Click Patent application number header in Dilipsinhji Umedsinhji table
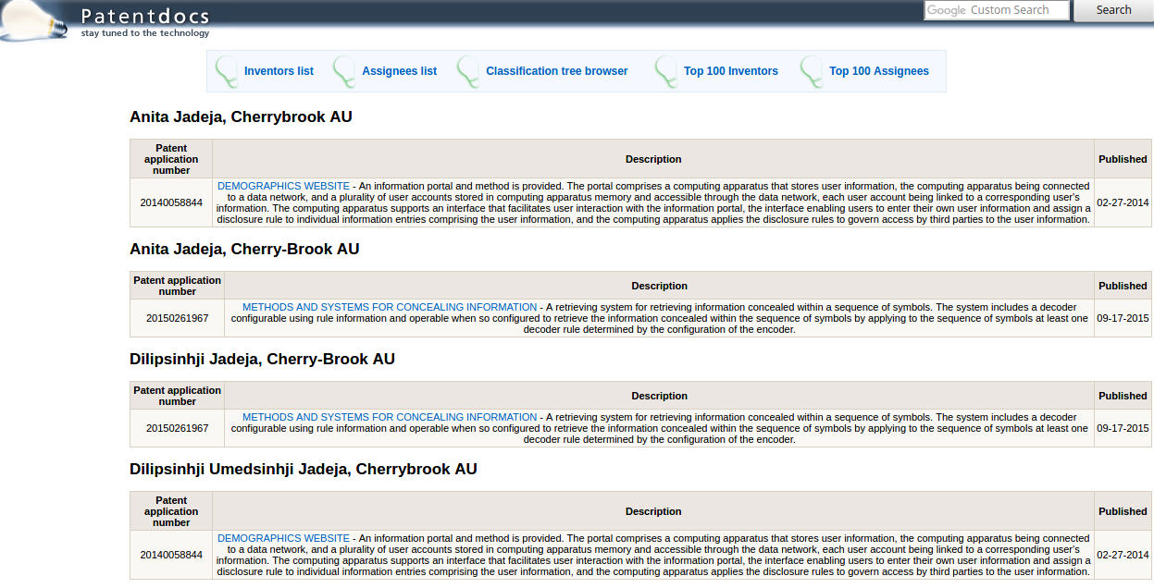 click(171, 511)
